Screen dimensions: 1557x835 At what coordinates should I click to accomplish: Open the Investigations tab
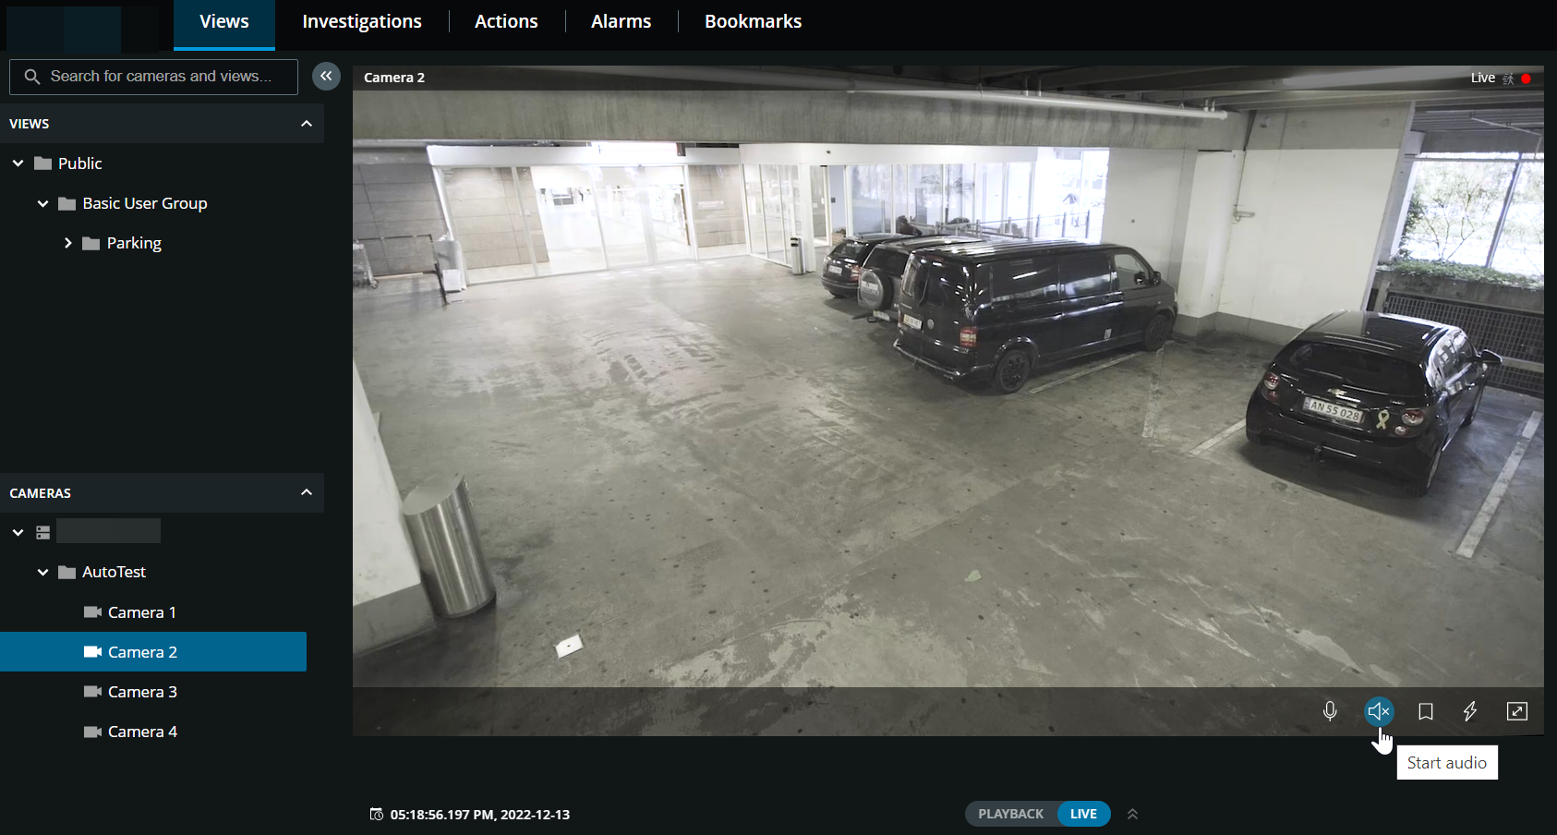coord(362,22)
